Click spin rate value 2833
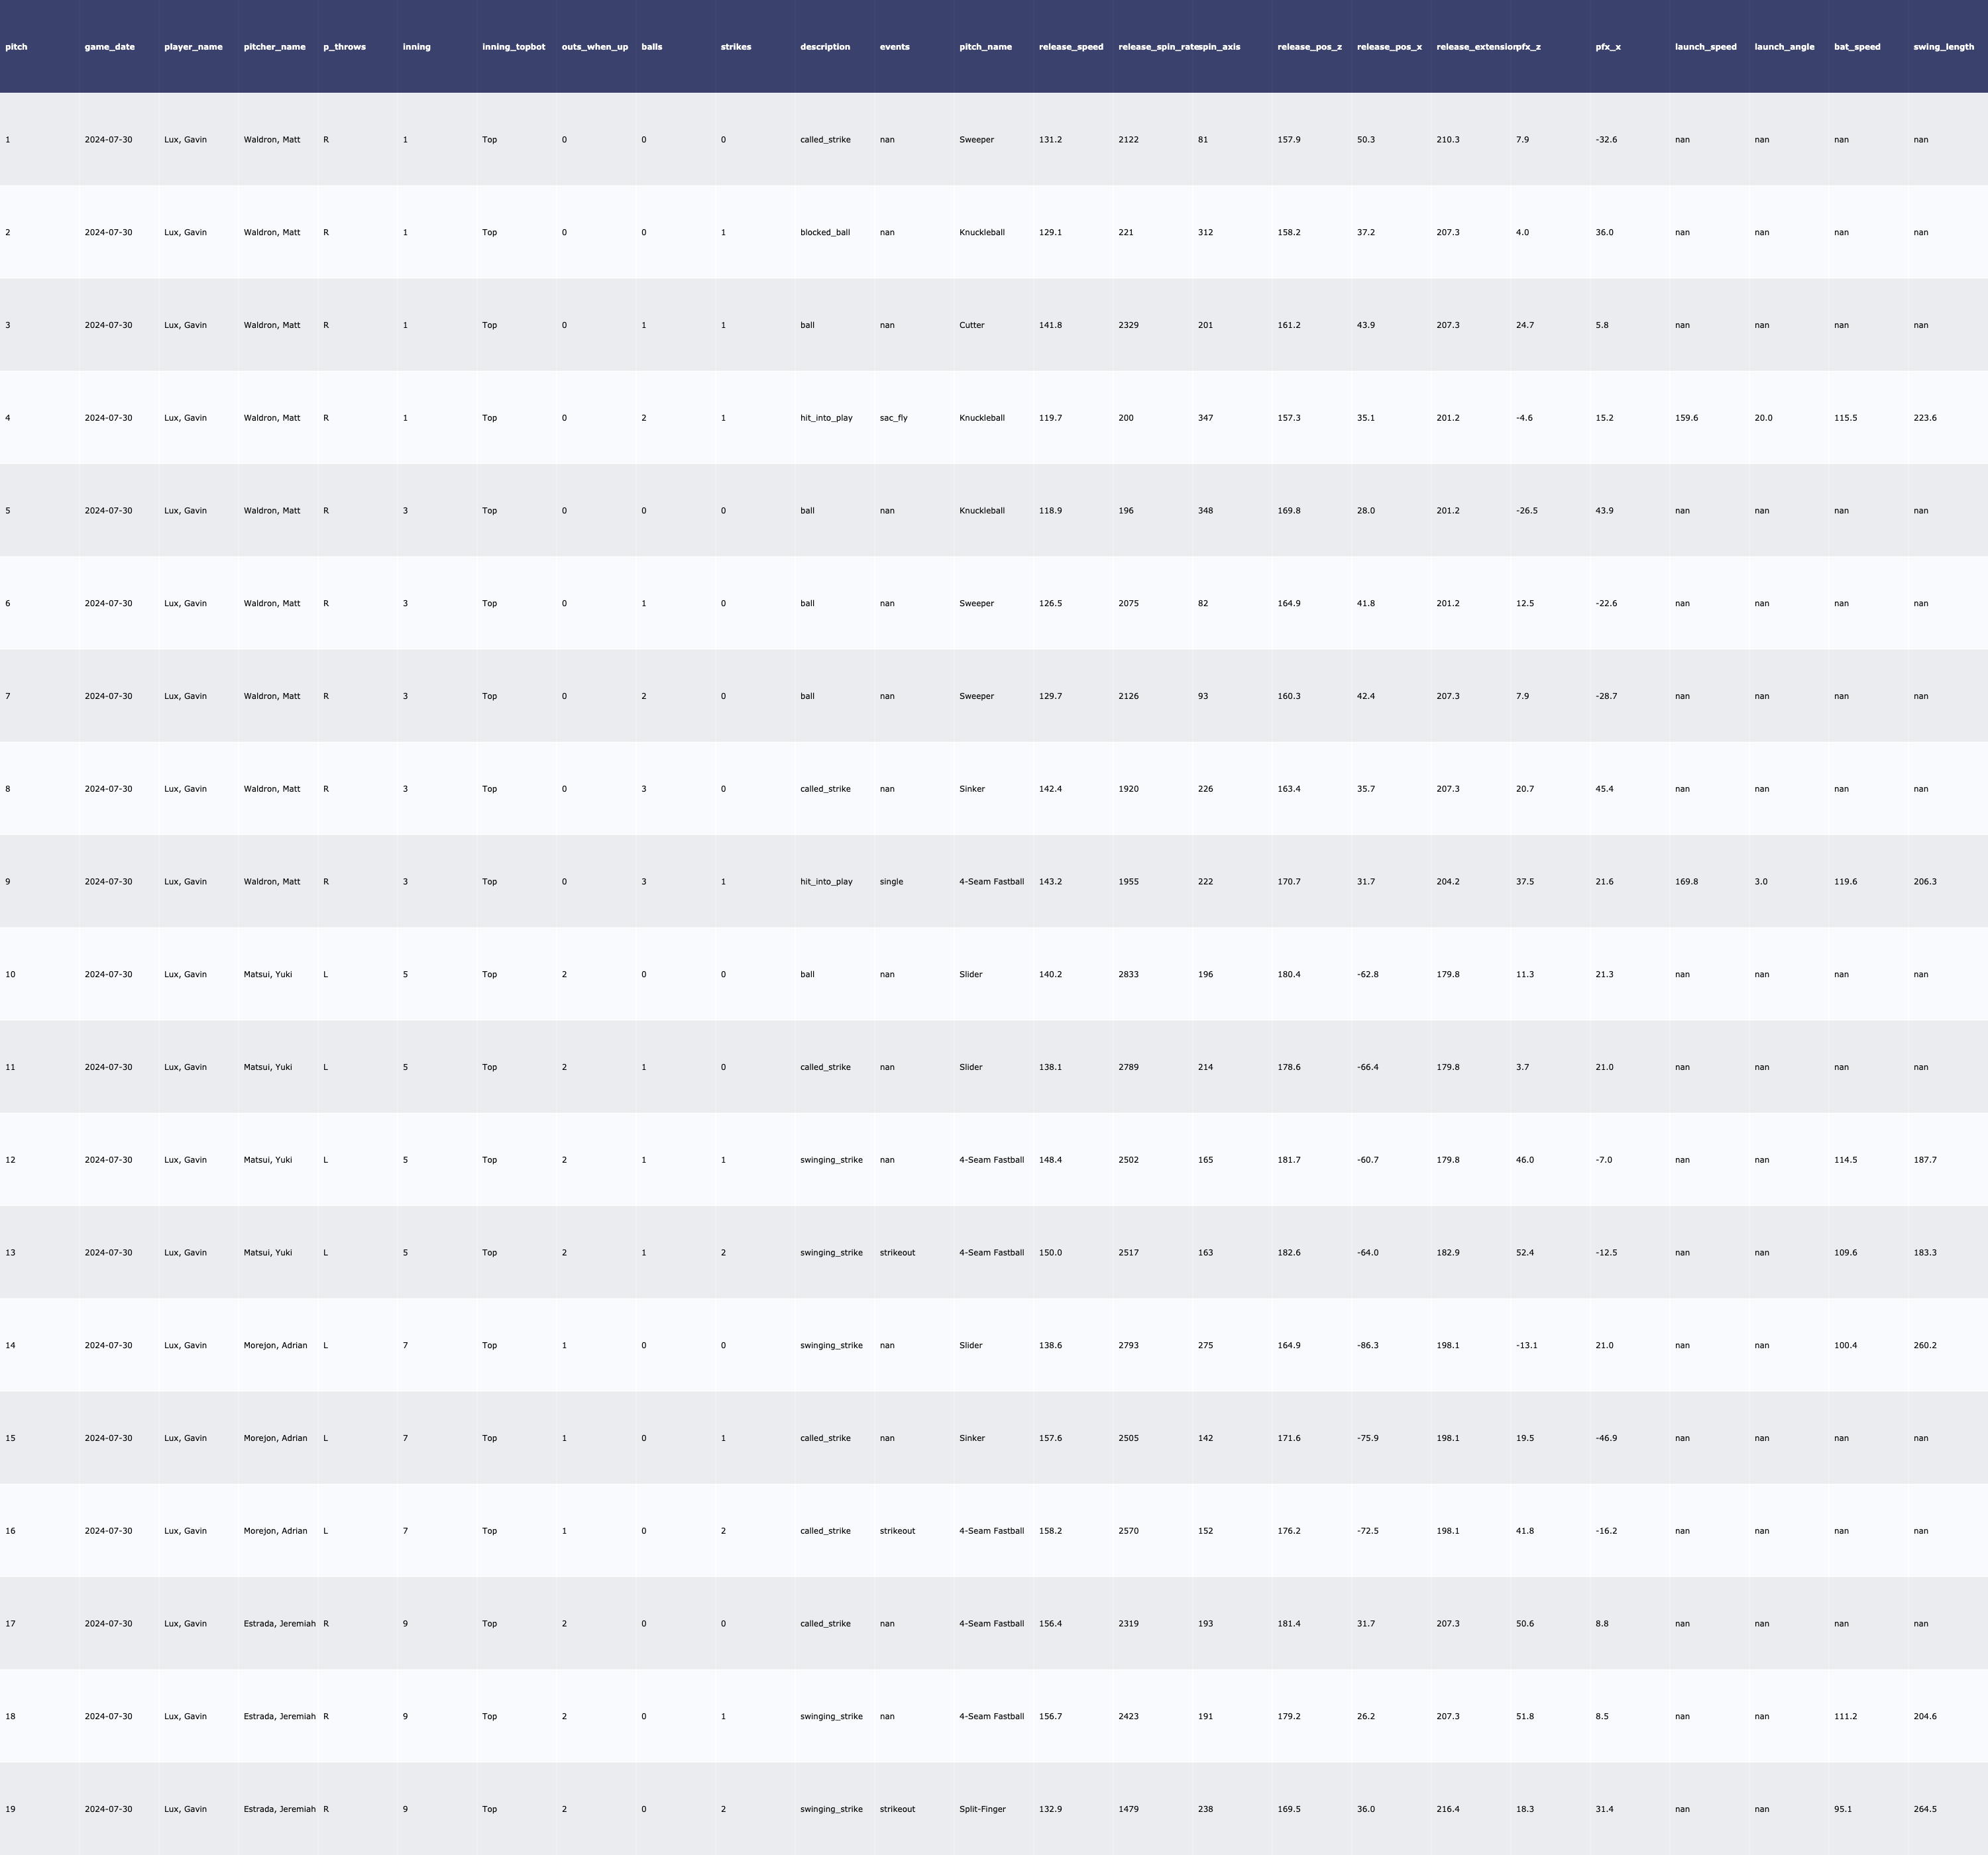Screen dimensions: 1988x1855 (1128, 974)
